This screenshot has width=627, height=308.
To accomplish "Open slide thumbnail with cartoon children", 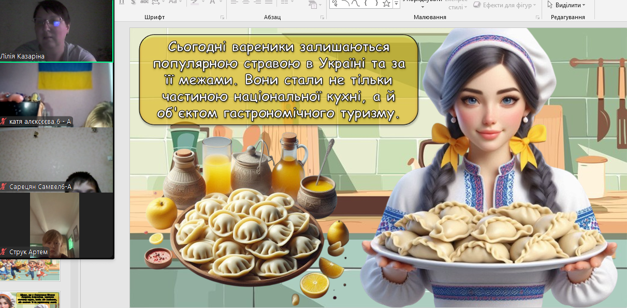I will click(30, 270).
